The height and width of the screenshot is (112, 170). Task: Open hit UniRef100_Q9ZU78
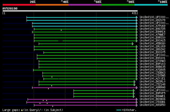click(x=152, y=20)
